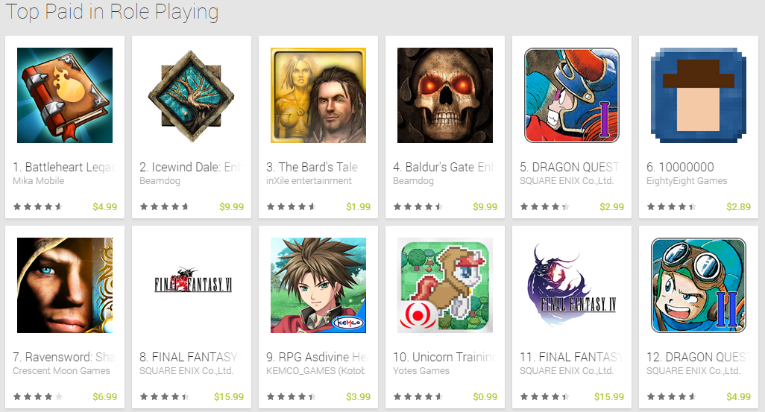Click the Unicorn Training pixel pony icon
Image resolution: width=765 pixels, height=412 pixels.
445,285
